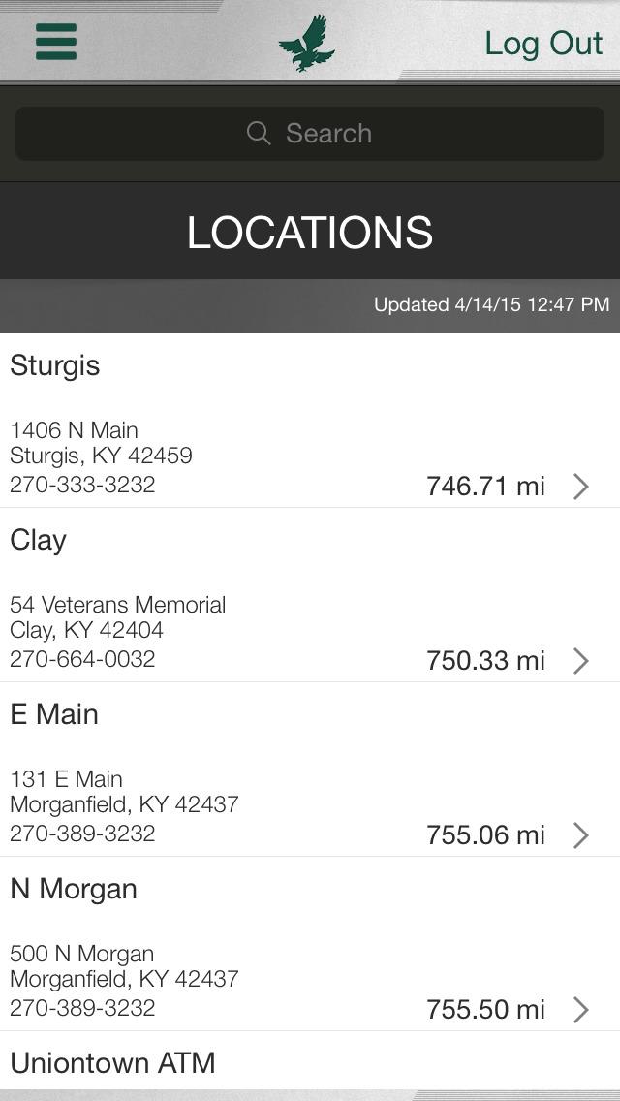Call Clay branch at 270-664-0032

tap(82, 659)
